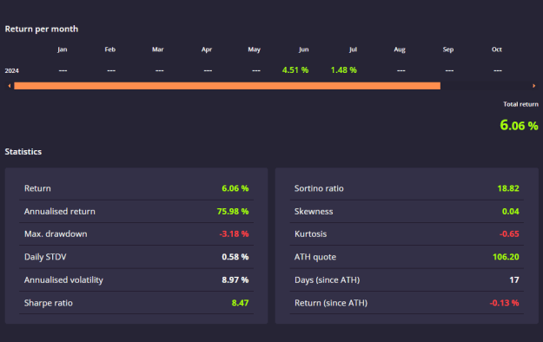Select the -0.13 % return since ATH value

point(504,303)
